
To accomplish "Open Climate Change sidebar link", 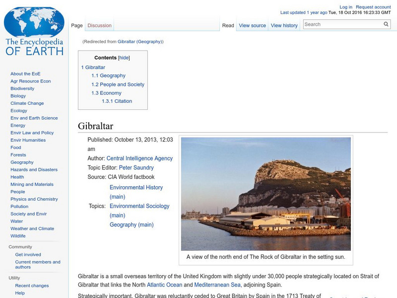I will 27,103.
